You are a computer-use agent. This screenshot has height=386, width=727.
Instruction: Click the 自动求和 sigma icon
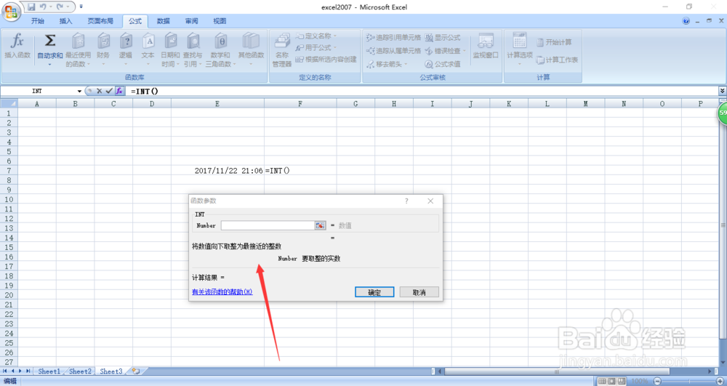[50, 41]
